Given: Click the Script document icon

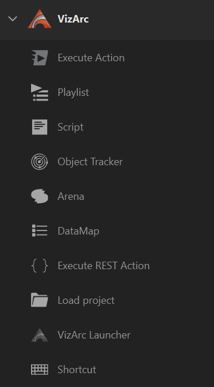Looking at the screenshot, I should 40,127.
